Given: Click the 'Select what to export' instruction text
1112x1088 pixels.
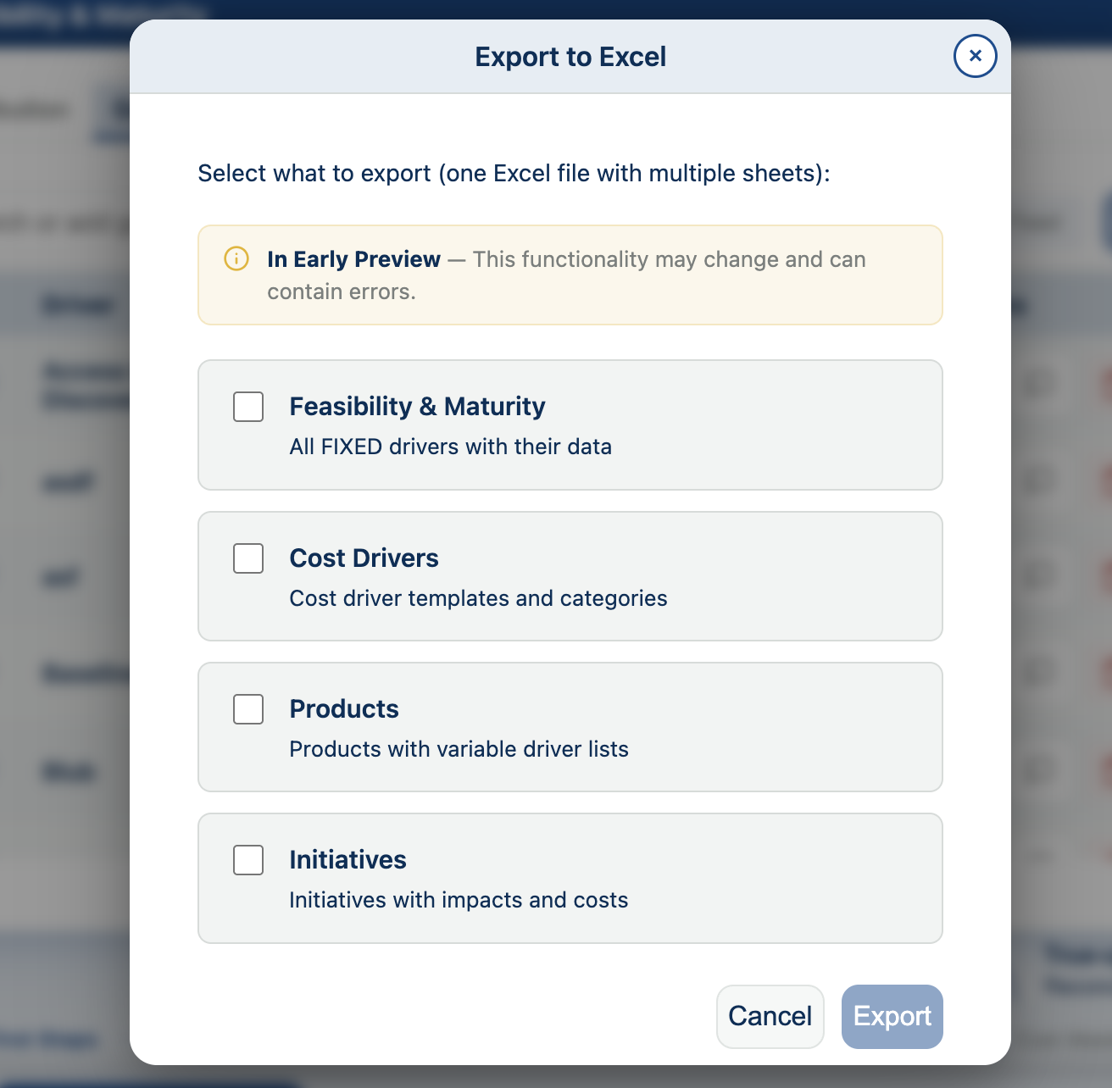Looking at the screenshot, I should (x=514, y=173).
